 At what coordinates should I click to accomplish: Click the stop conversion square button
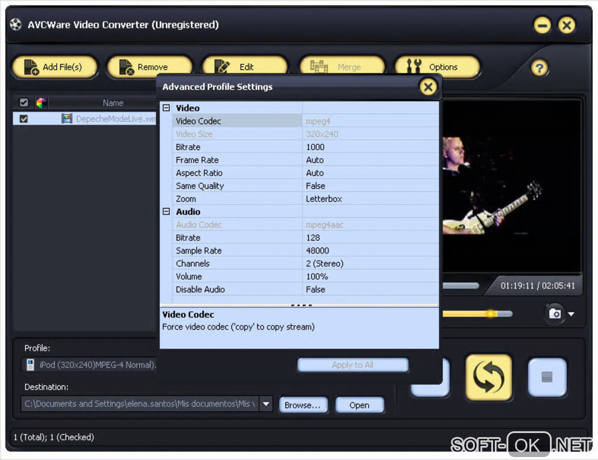click(x=547, y=377)
